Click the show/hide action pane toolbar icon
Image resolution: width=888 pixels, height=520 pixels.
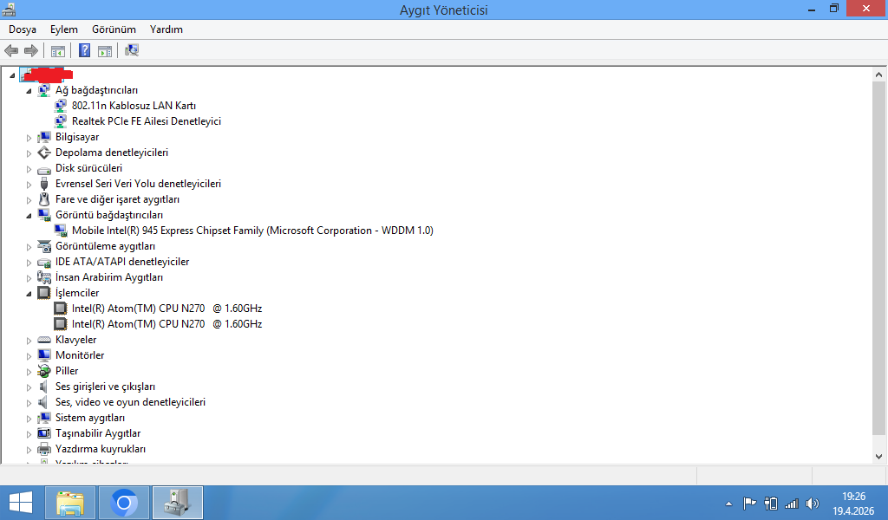pos(105,51)
